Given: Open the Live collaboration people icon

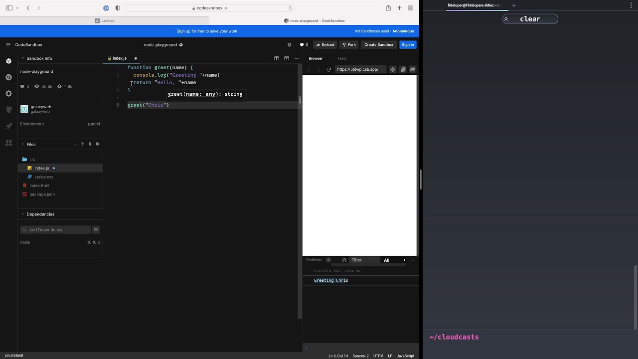Looking at the screenshot, I should 8,143.
